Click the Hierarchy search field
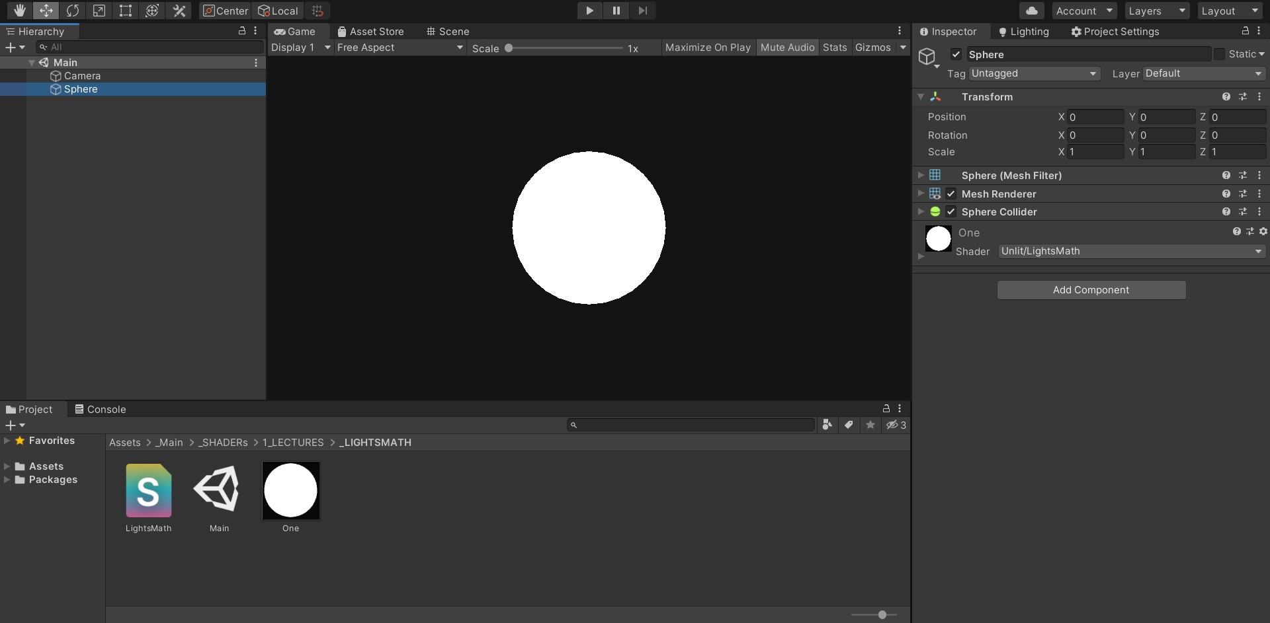 click(x=150, y=47)
